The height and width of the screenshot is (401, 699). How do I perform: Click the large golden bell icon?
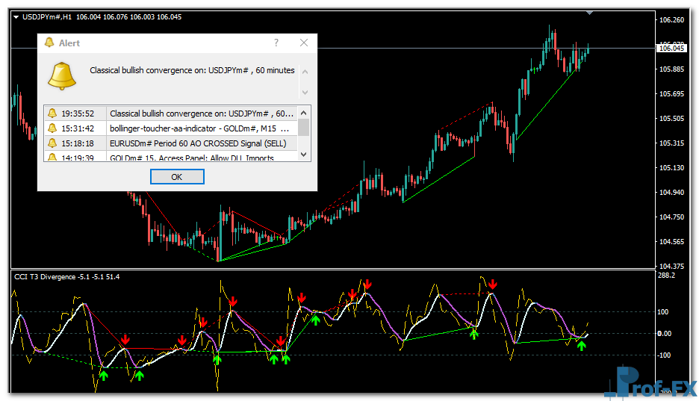62,75
